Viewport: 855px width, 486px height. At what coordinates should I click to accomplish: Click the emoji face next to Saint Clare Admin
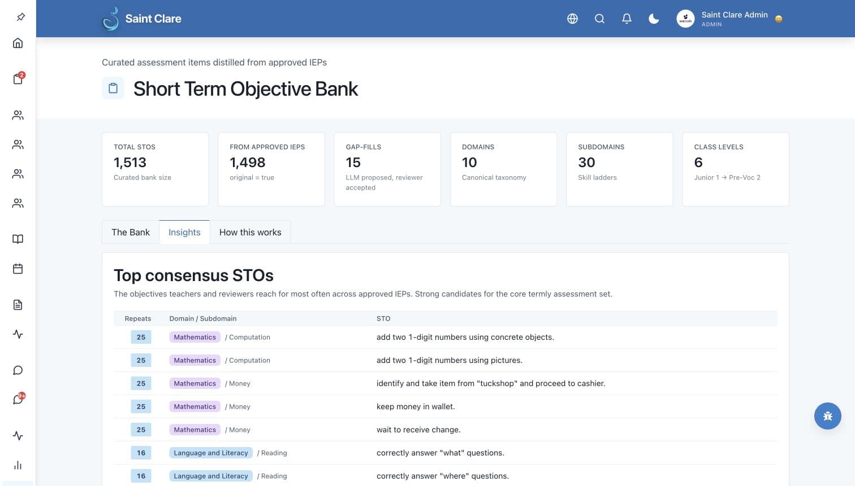(779, 19)
